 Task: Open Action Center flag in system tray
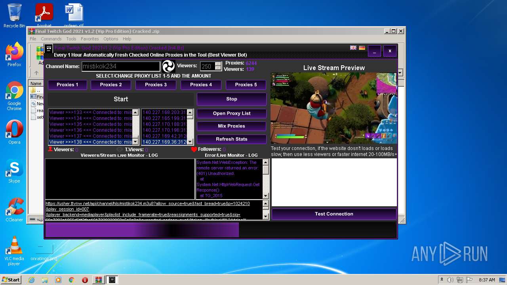coord(469,280)
